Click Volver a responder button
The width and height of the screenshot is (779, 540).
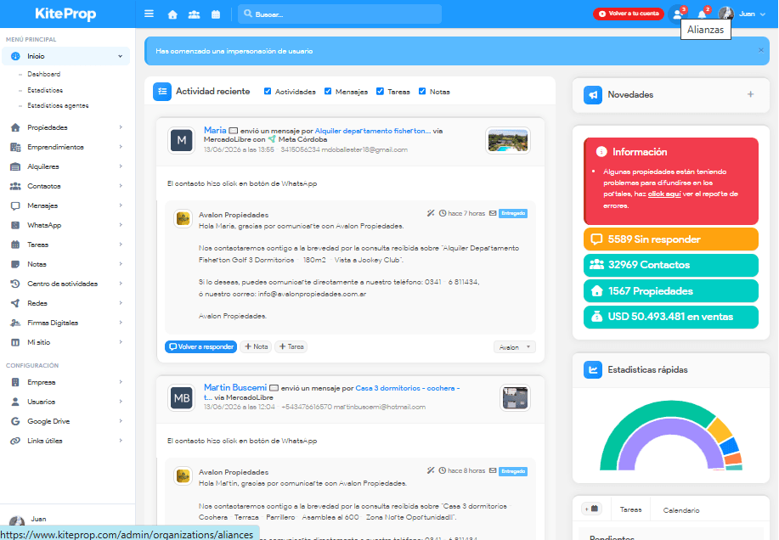pos(200,347)
